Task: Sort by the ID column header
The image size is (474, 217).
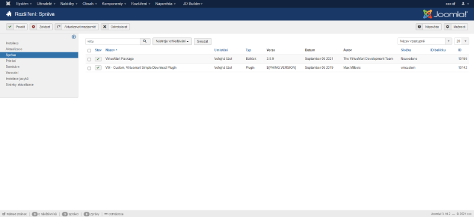Action: click(460, 50)
